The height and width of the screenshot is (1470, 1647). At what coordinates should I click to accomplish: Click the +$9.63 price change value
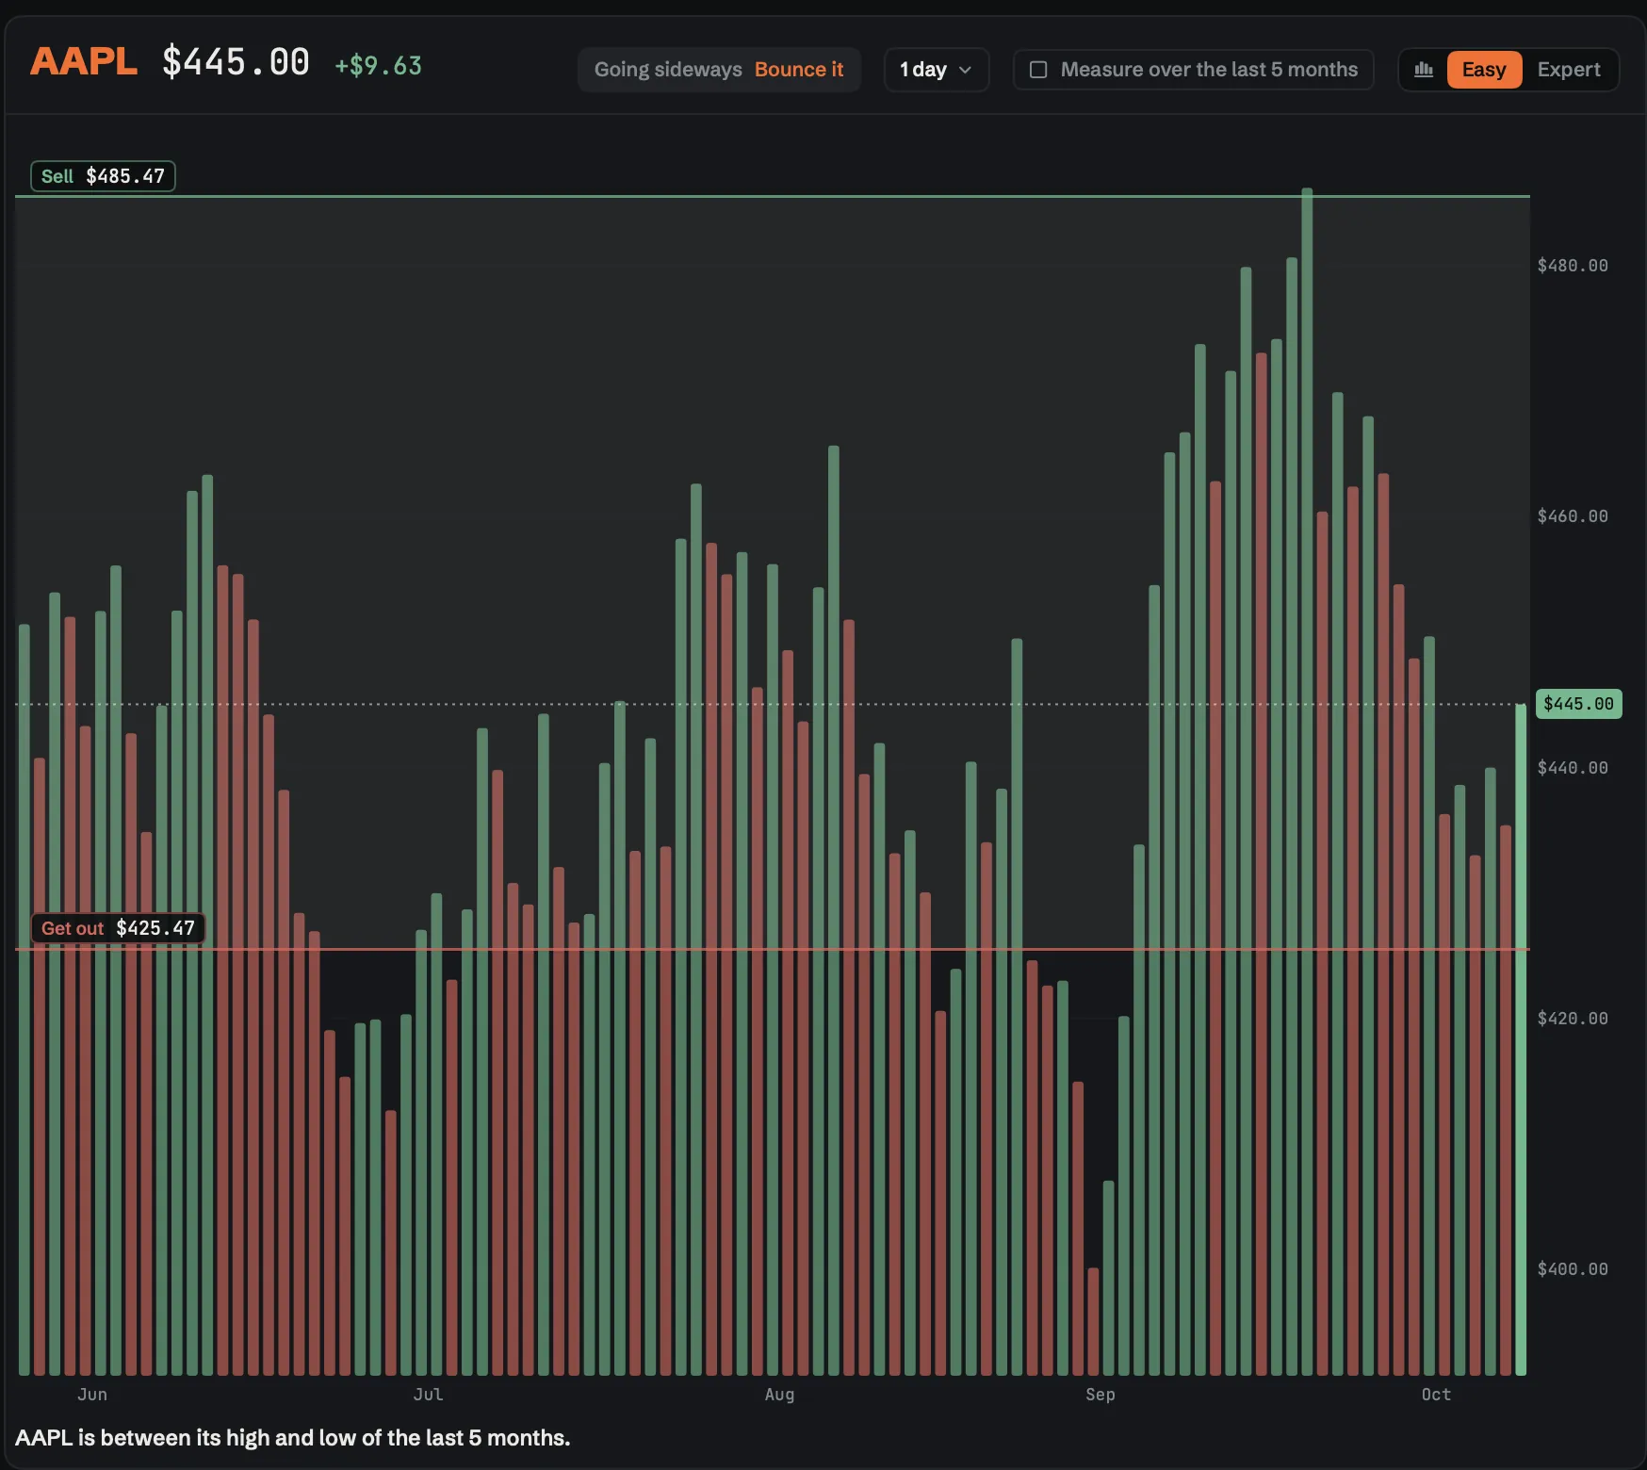(x=379, y=65)
